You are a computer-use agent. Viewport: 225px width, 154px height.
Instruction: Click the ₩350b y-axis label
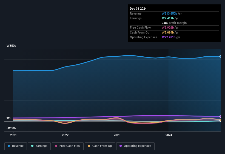tap(11, 46)
